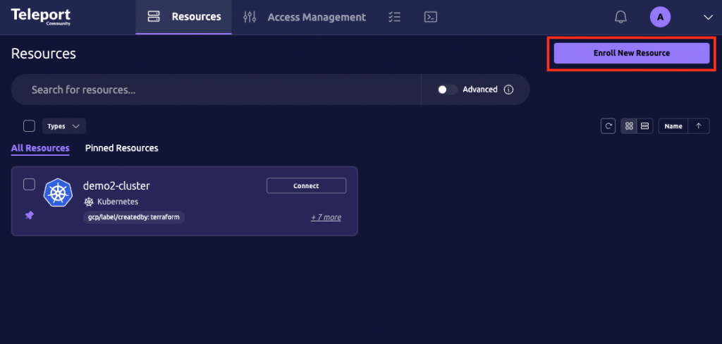The height and width of the screenshot is (344, 722).
Task: Open the Types filter dropdown
Action: (x=64, y=125)
